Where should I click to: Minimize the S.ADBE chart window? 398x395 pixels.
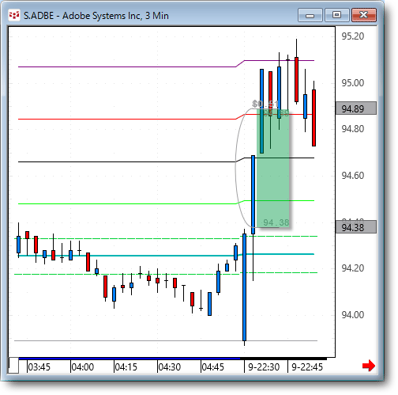tap(310, 15)
